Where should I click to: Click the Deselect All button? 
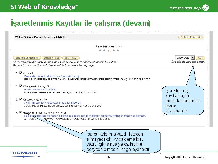tap(71, 58)
